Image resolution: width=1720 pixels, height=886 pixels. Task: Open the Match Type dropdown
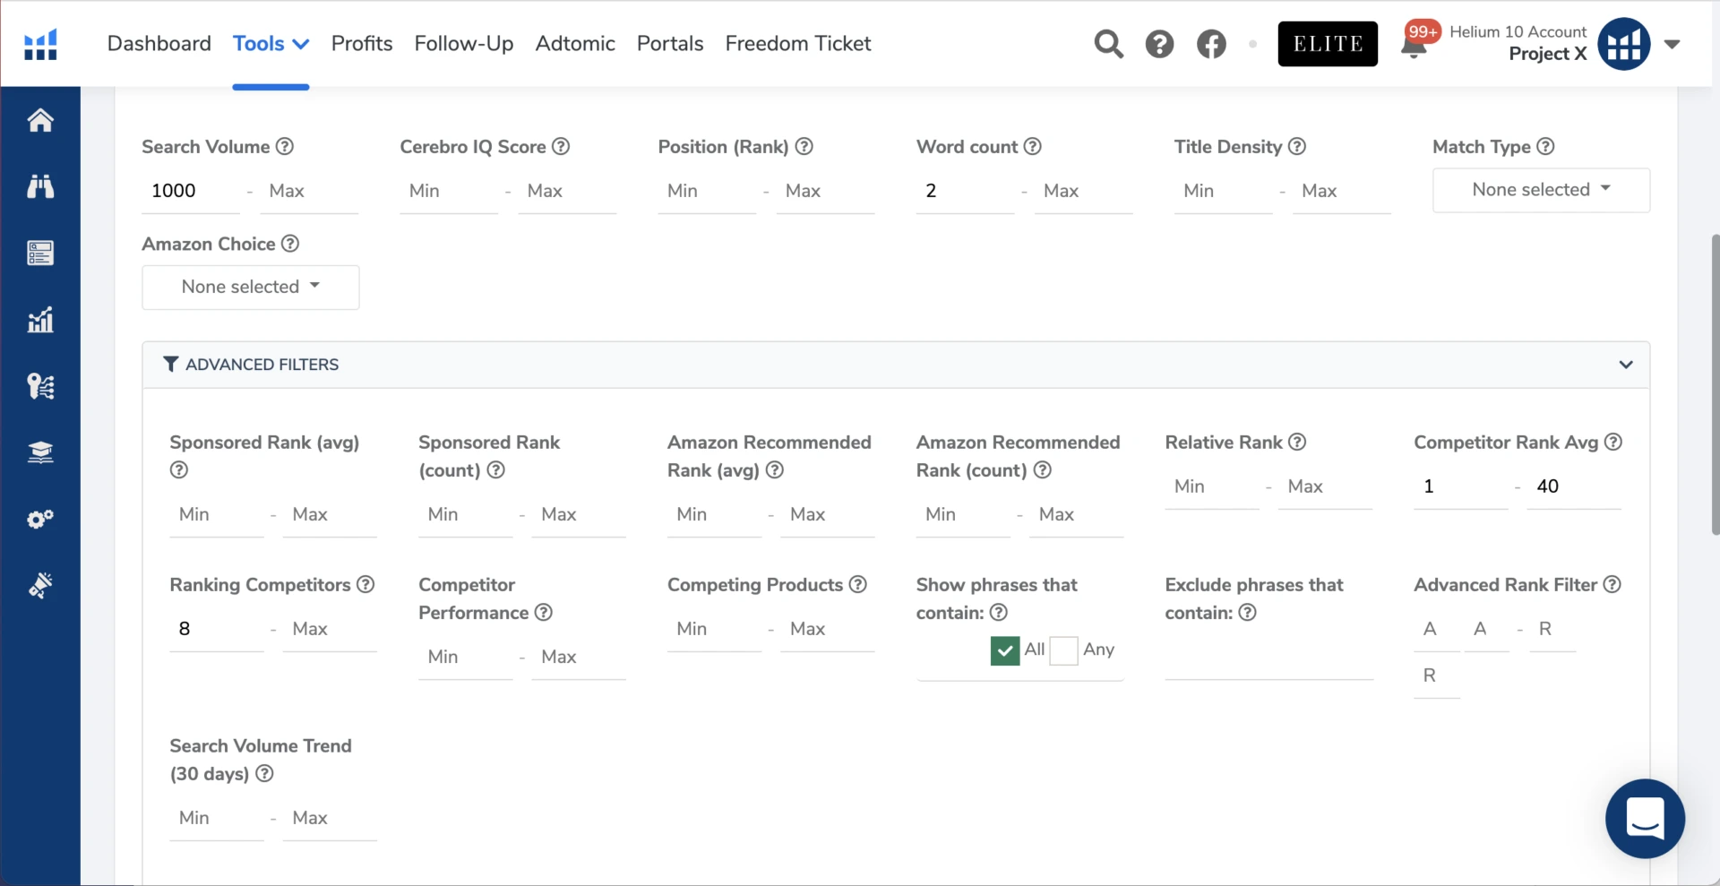tap(1541, 190)
